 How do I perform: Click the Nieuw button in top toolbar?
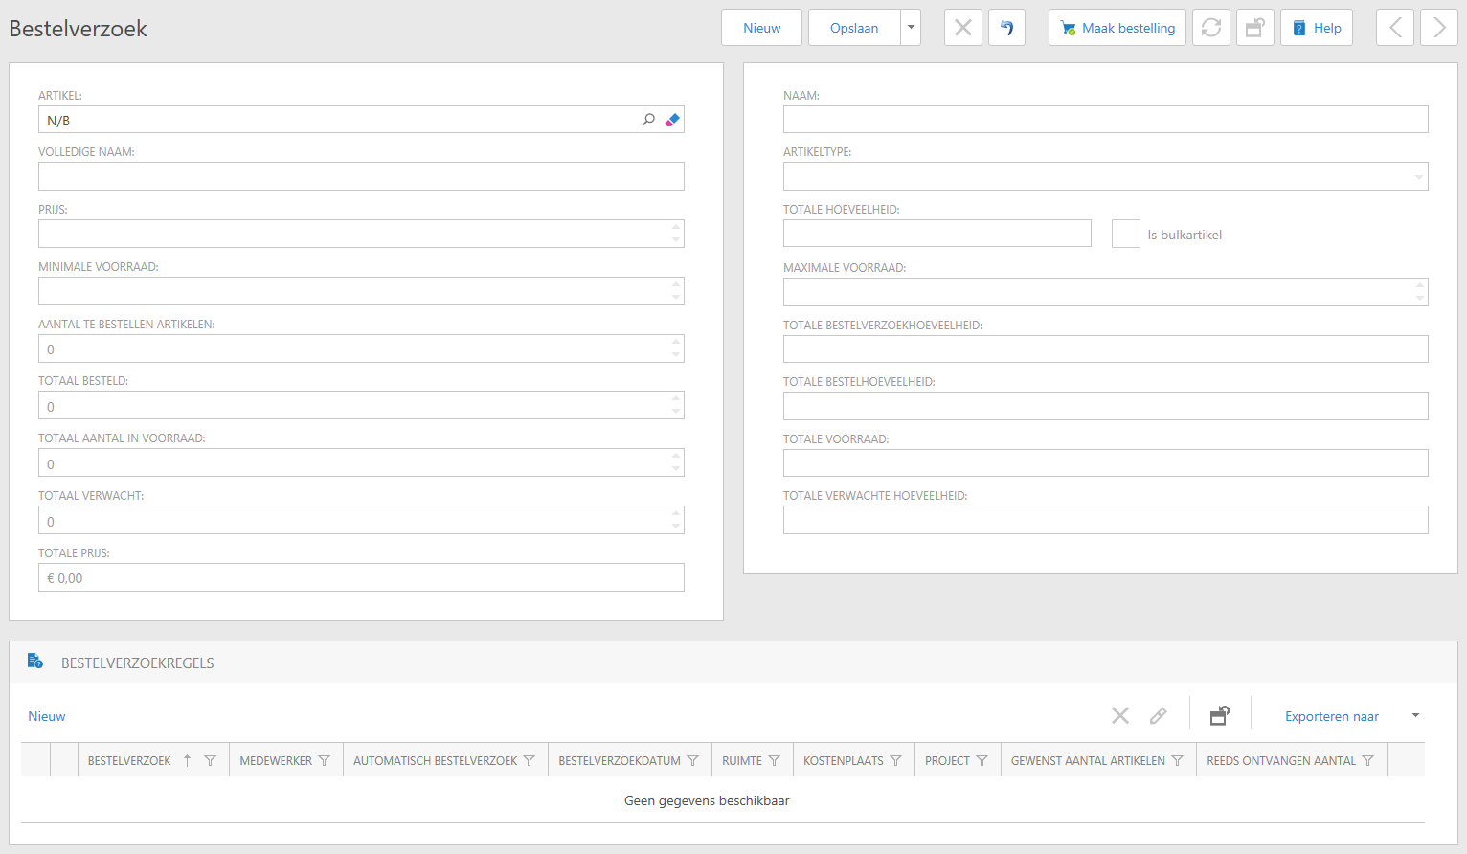761,28
